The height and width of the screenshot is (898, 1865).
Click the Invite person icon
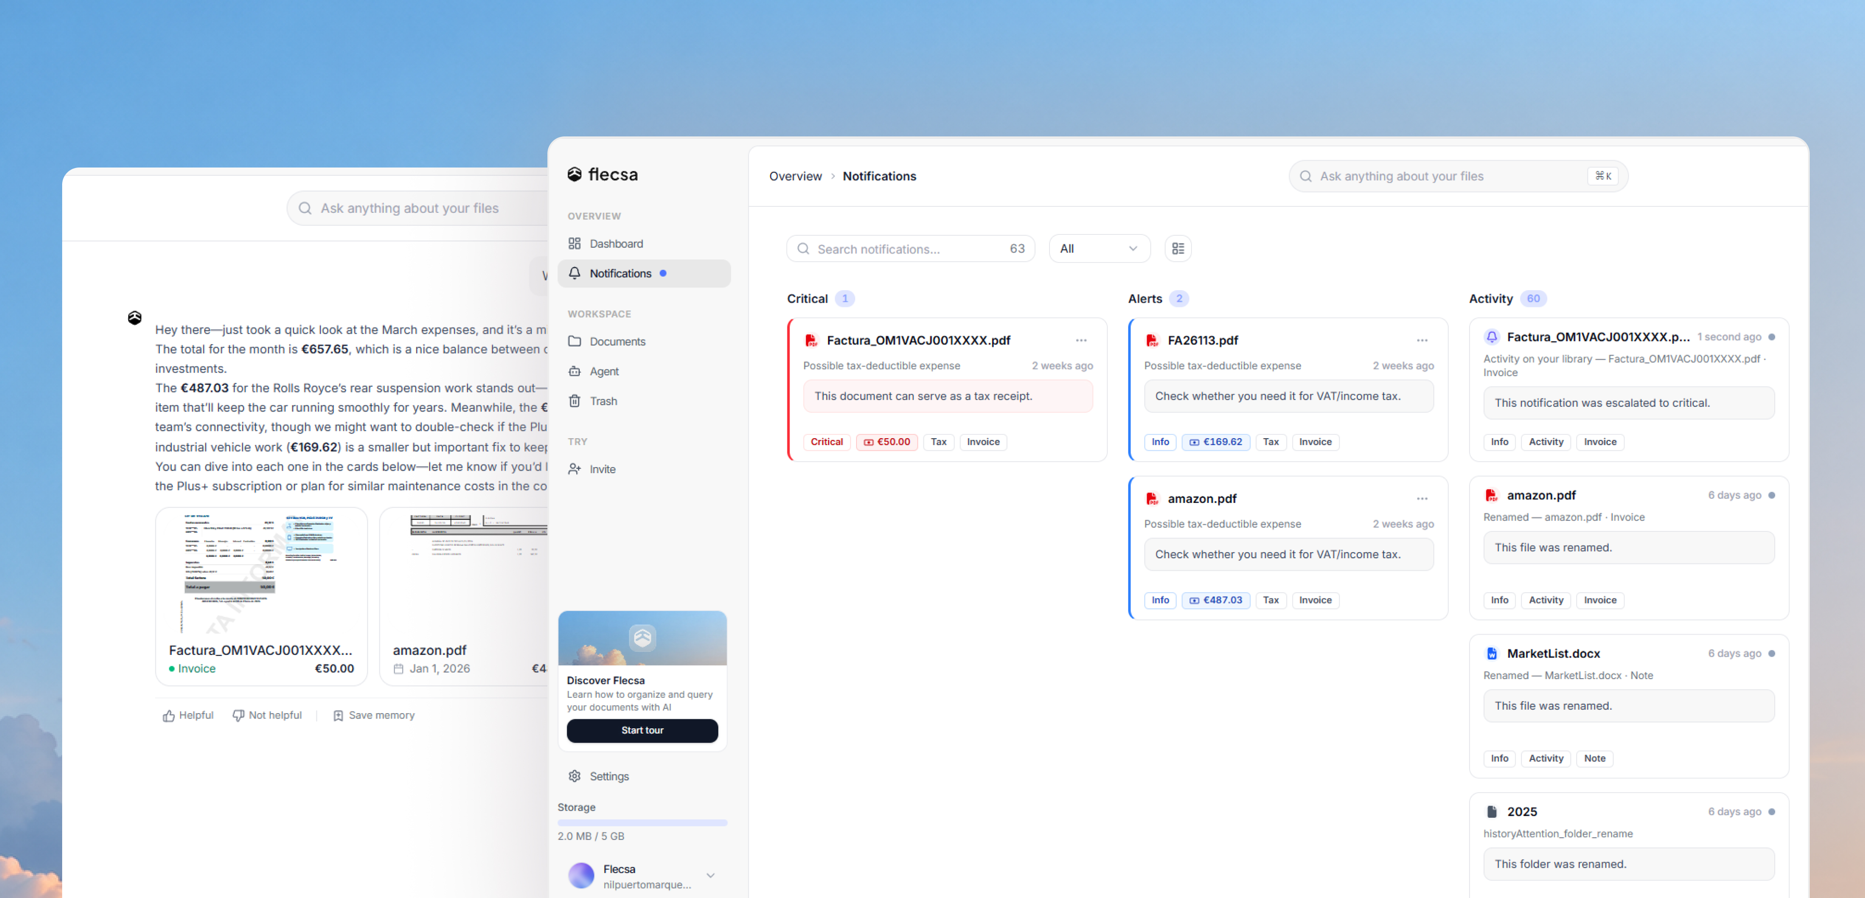[574, 468]
